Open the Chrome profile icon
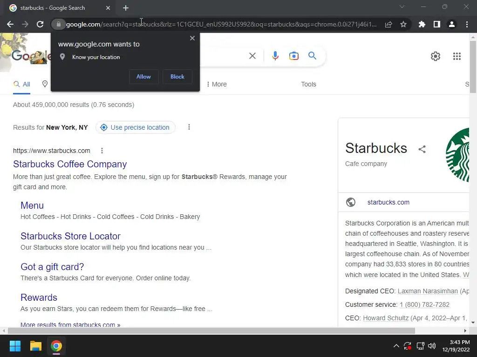Screen dimensions: 477x357 452,24
